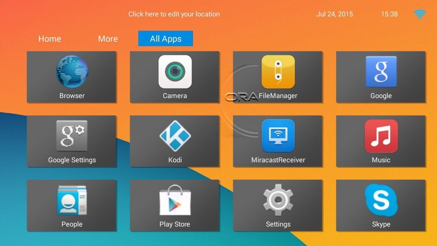
Task: Click the Play Store tile label
Action: point(175,224)
